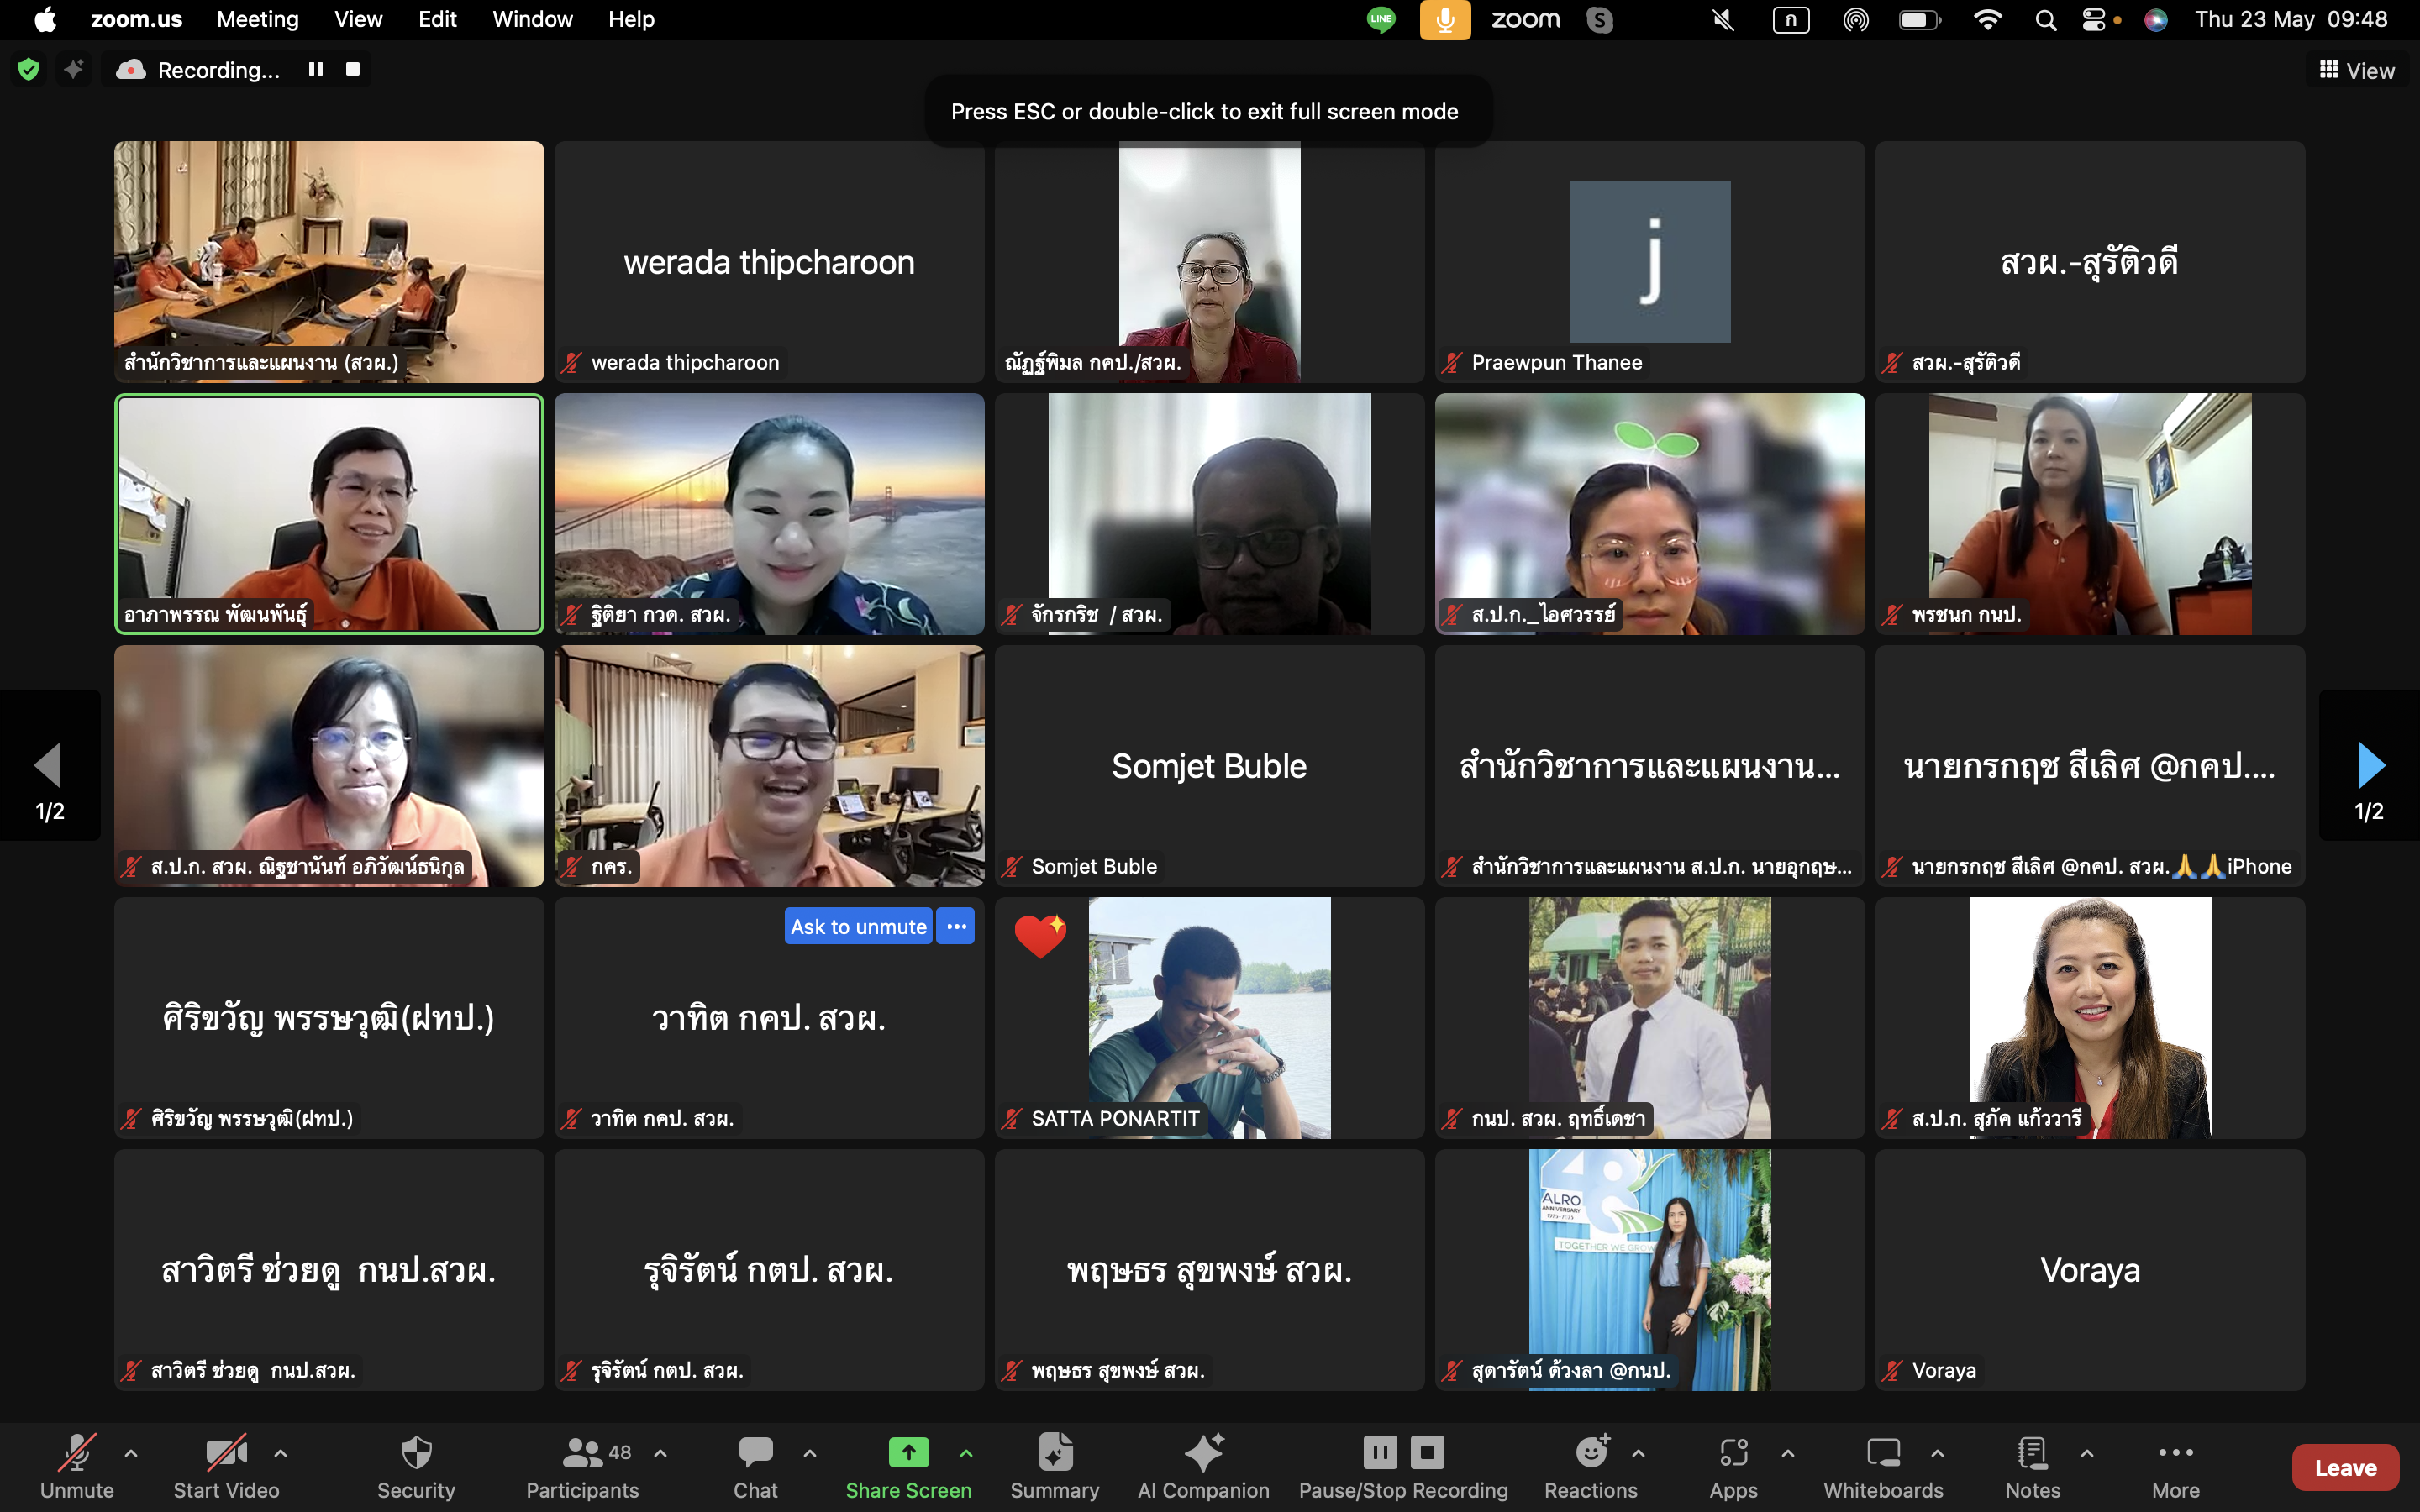Open the Chat panel

(755, 1453)
